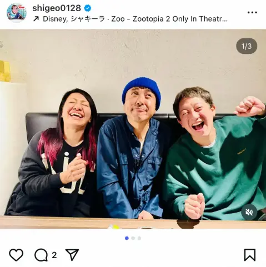Open the Disney Zootopia 2 audio link
Viewport: 266px width, 267px height.
pyautogui.click(x=135, y=19)
